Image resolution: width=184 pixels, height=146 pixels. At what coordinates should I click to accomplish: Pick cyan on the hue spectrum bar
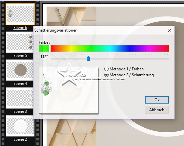tap(110, 48)
